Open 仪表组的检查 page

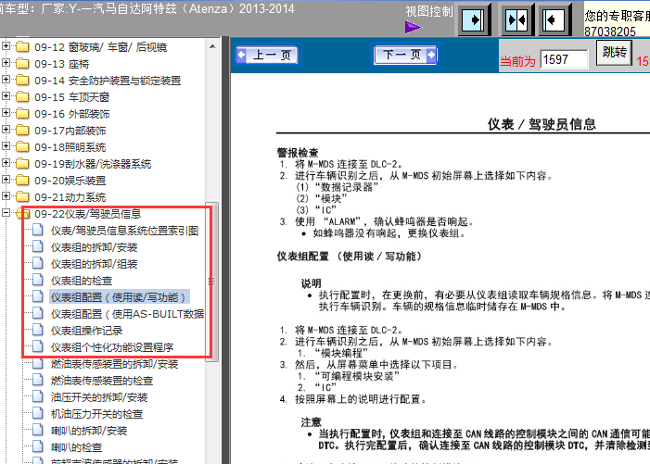point(82,281)
